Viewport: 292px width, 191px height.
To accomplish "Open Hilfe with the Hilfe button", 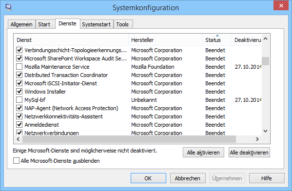I will pyautogui.click(x=267, y=178).
